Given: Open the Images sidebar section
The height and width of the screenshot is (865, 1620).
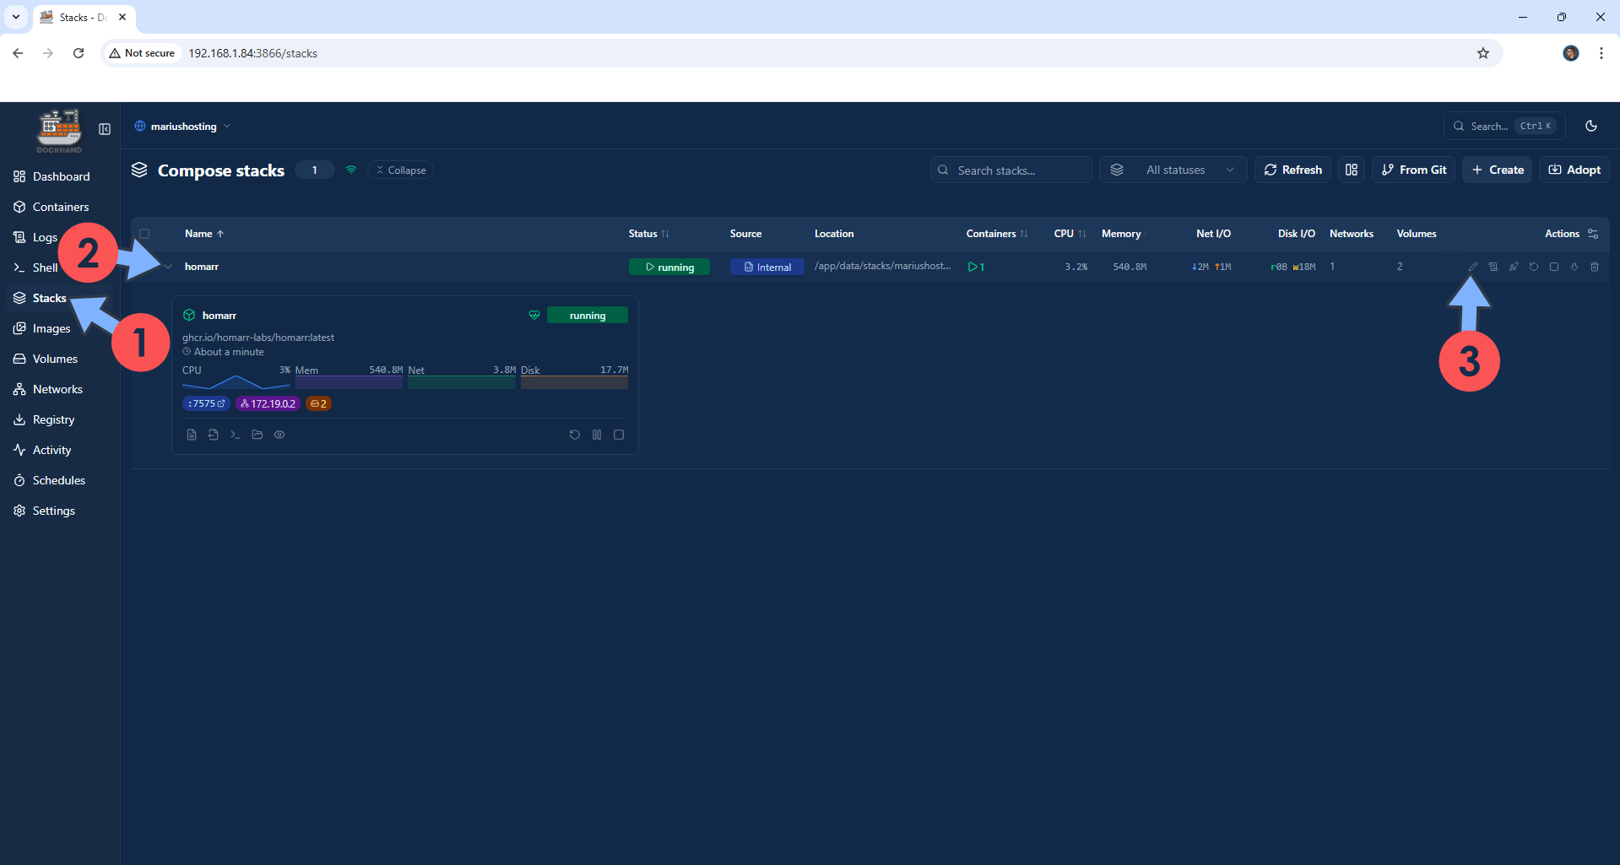Looking at the screenshot, I should click(x=51, y=328).
